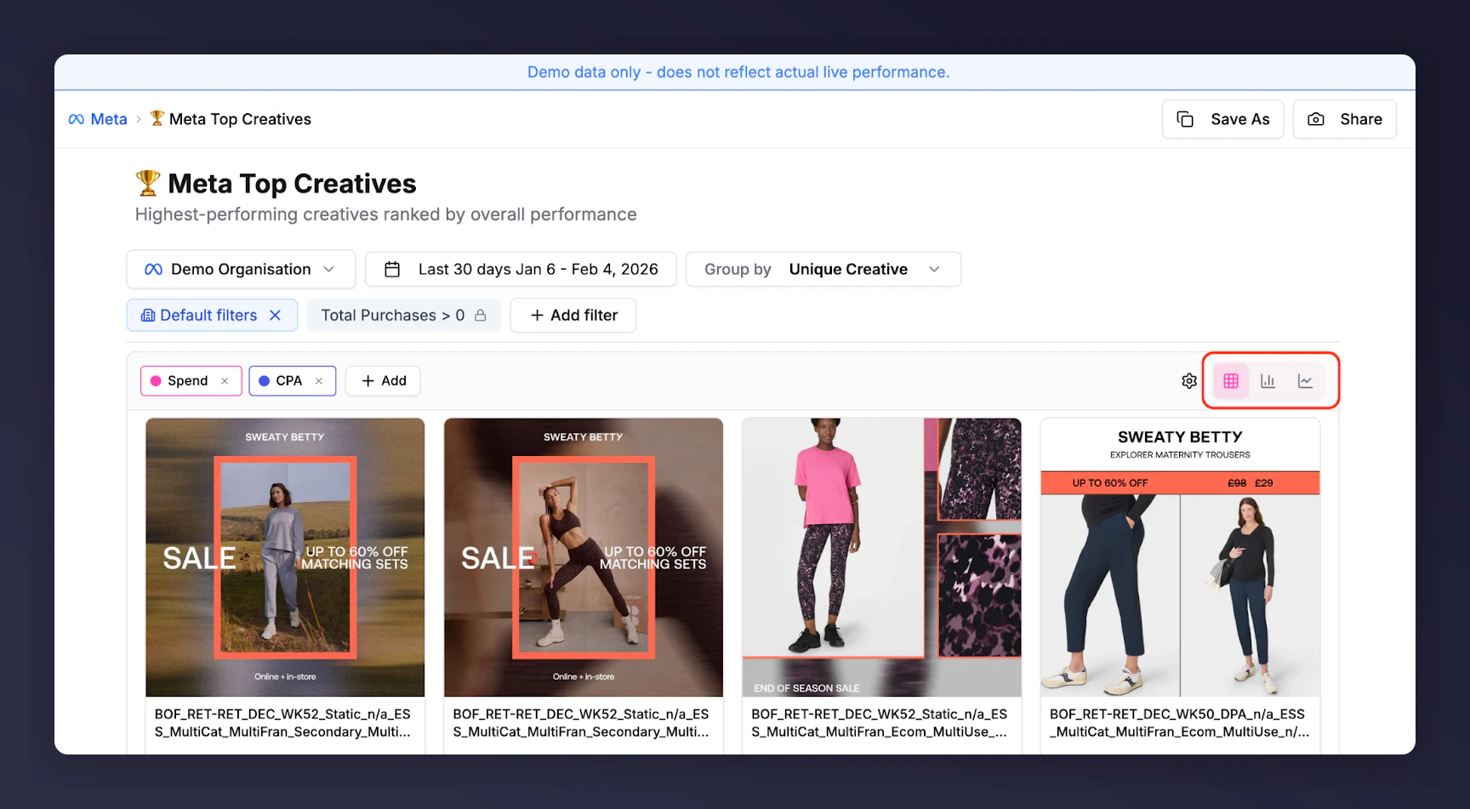Remove the CPA metric chip
This screenshot has width=1470, height=809.
[319, 381]
